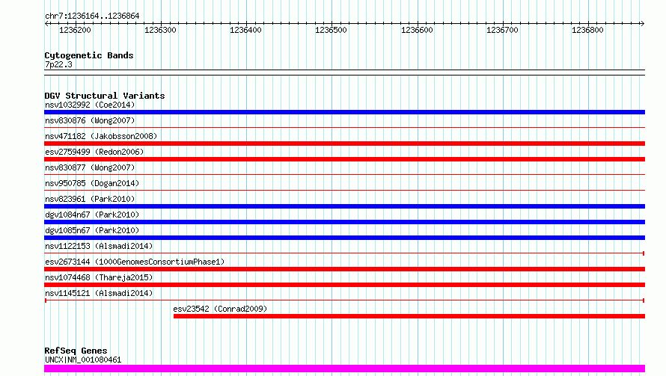The image size is (666, 376).
Task: Click the 1236400 ruler position label
Action: (x=246, y=30)
